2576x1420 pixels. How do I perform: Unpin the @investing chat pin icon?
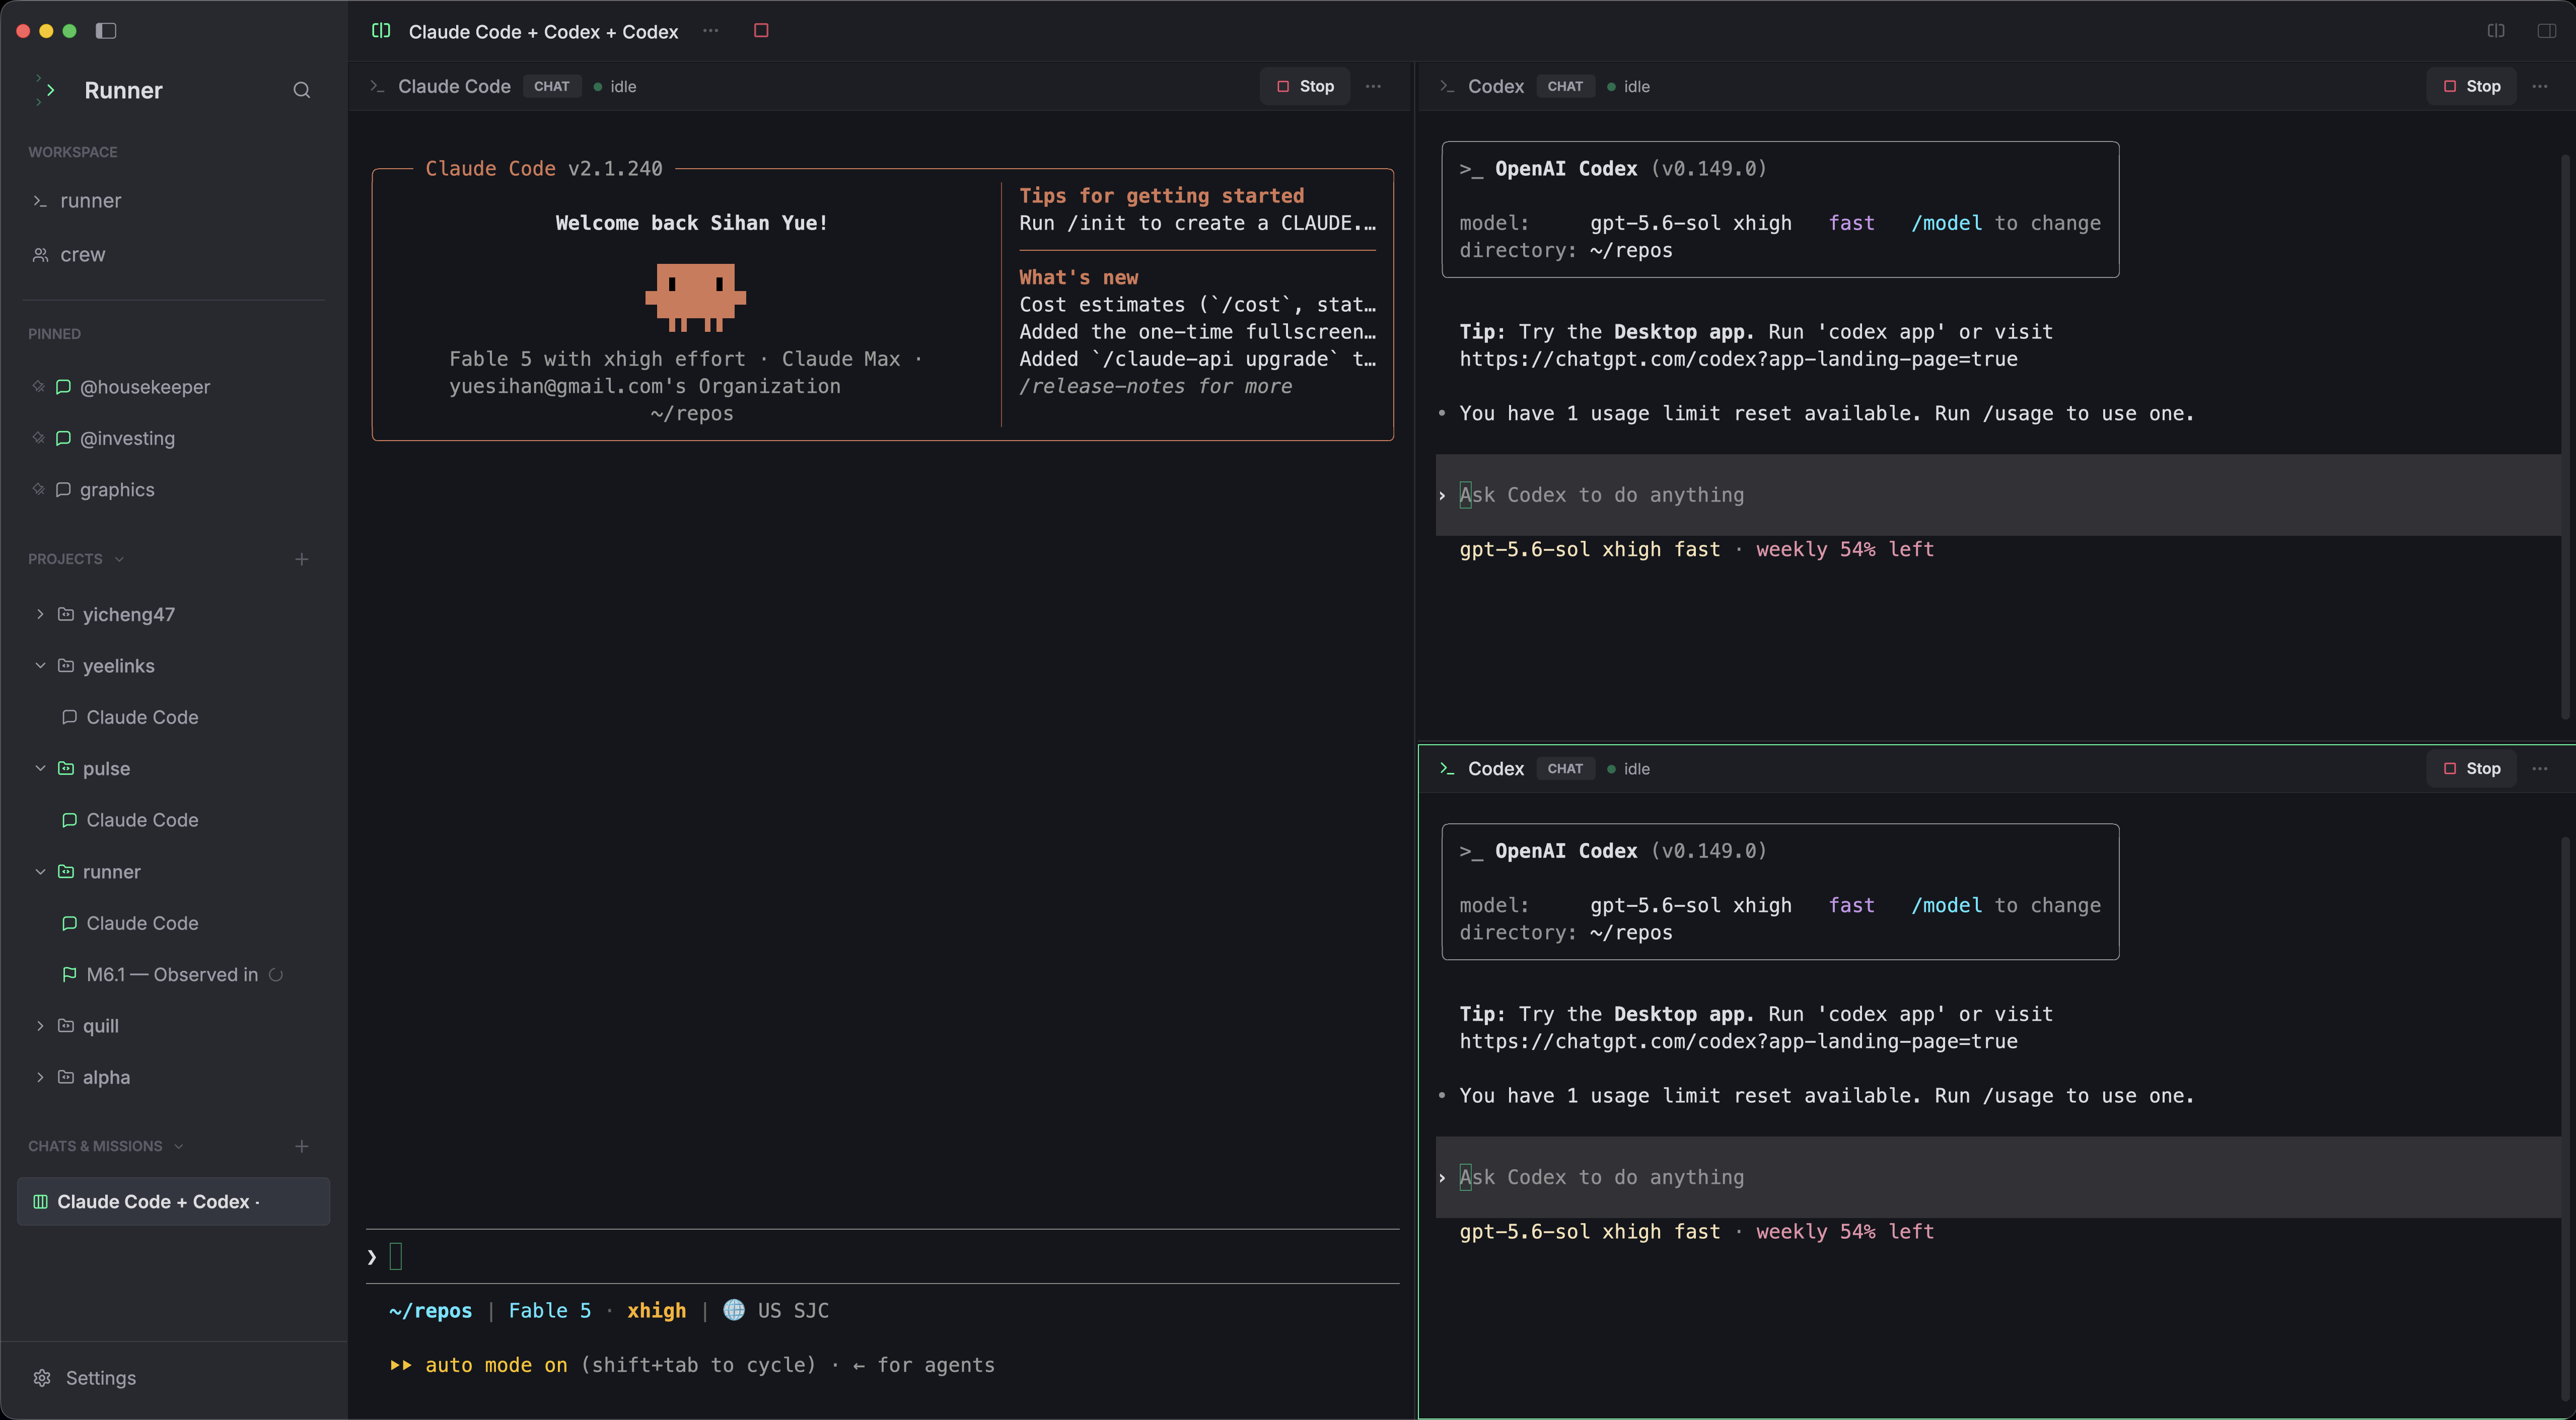coord(38,437)
